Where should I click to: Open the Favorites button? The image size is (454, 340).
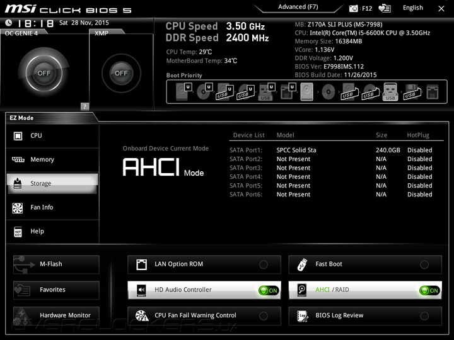[x=57, y=290]
